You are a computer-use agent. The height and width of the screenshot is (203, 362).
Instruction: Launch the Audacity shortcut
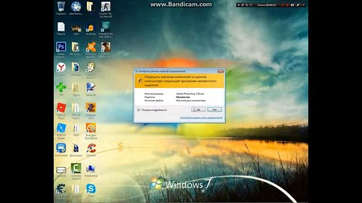(x=90, y=29)
